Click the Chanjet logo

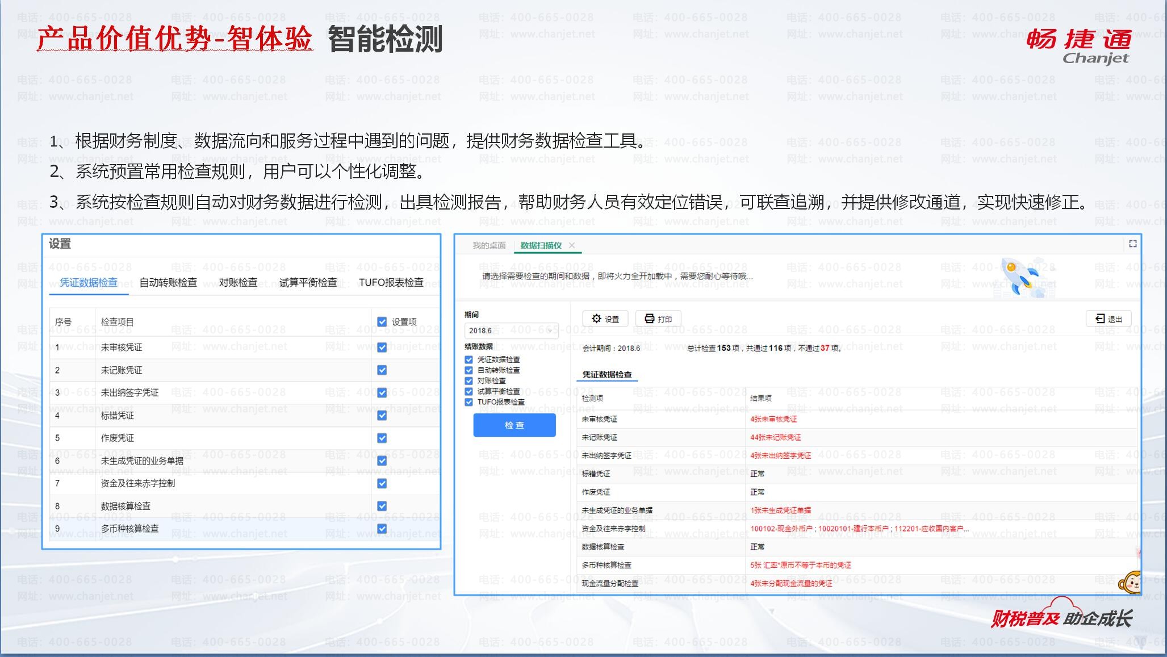pyautogui.click(x=1078, y=47)
